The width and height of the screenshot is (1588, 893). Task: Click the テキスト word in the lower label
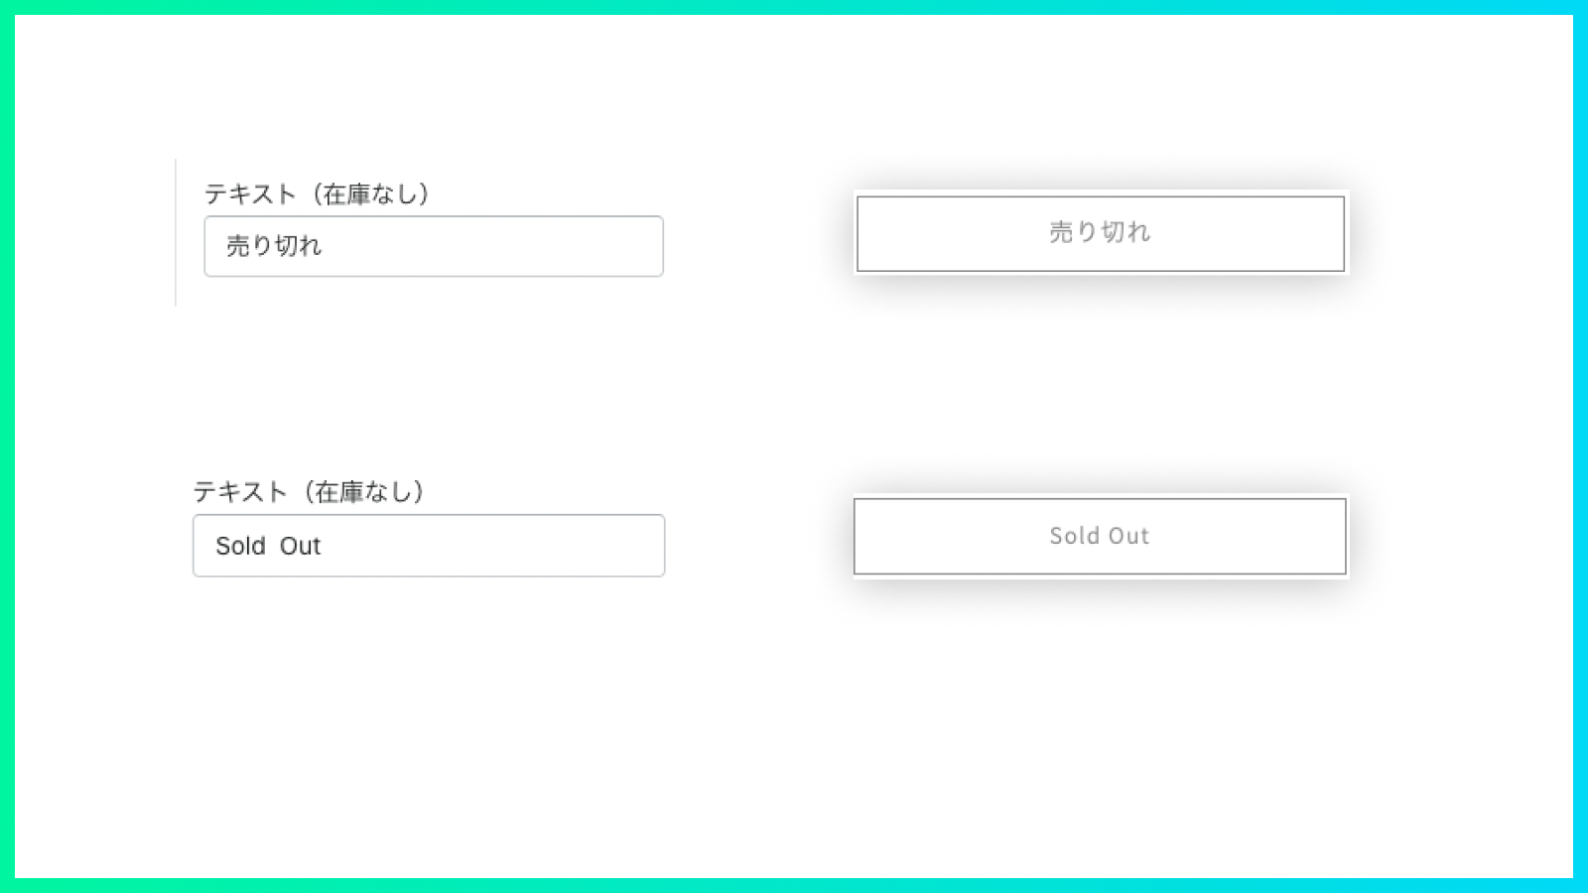239,492
